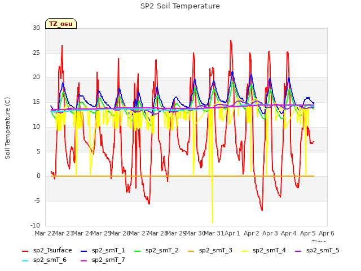Click the 30 y-axis tick label

coord(36,28)
